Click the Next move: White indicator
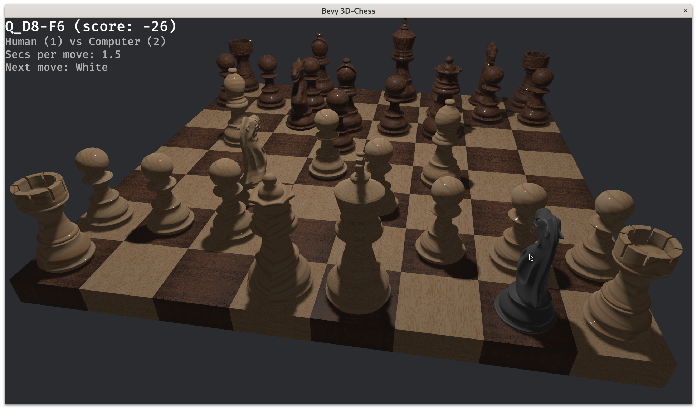 [56, 67]
